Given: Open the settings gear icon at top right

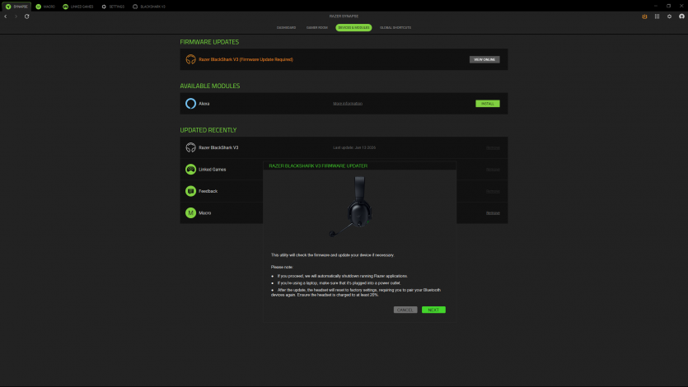Looking at the screenshot, I should 669,16.
